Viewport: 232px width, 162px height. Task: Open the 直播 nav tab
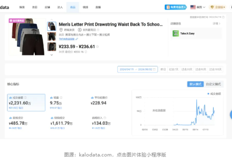tap(98, 7)
